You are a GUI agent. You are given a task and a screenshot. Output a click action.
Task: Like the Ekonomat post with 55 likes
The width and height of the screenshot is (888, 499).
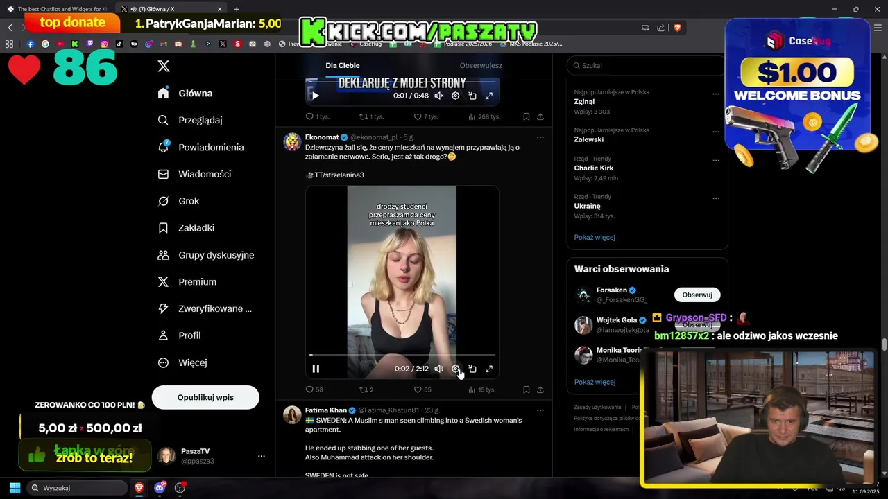click(422, 389)
